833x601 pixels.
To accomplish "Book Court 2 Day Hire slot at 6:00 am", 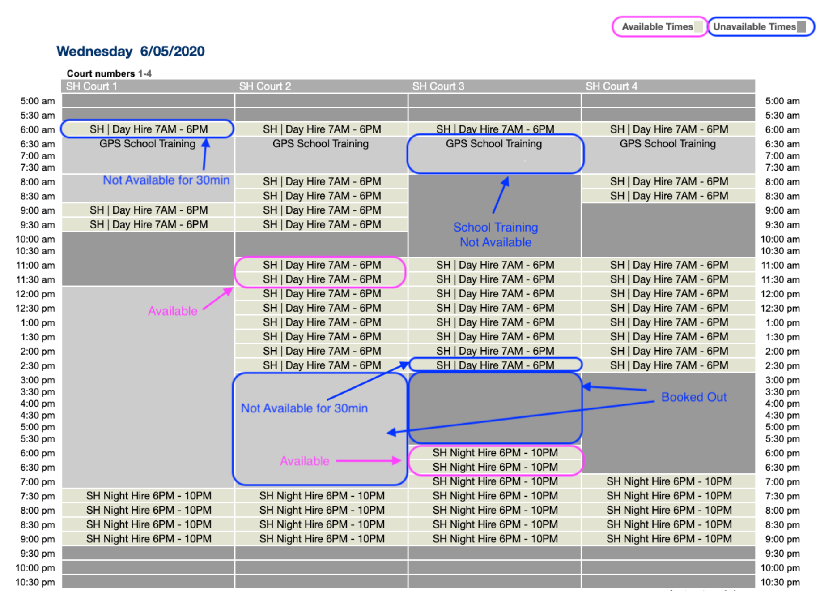I will click(321, 129).
